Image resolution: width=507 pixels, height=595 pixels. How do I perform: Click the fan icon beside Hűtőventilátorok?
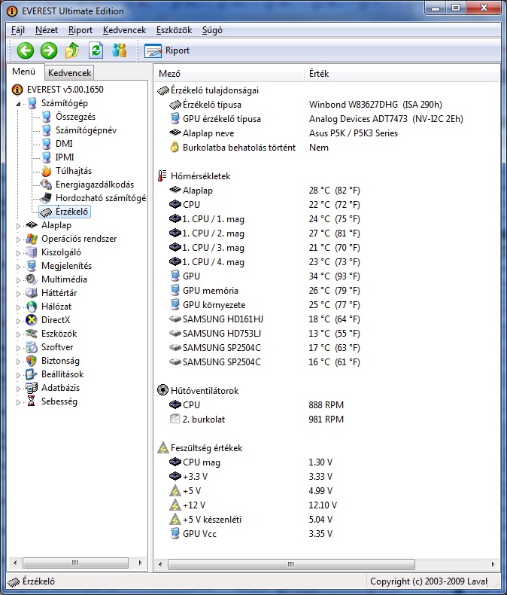pos(162,390)
